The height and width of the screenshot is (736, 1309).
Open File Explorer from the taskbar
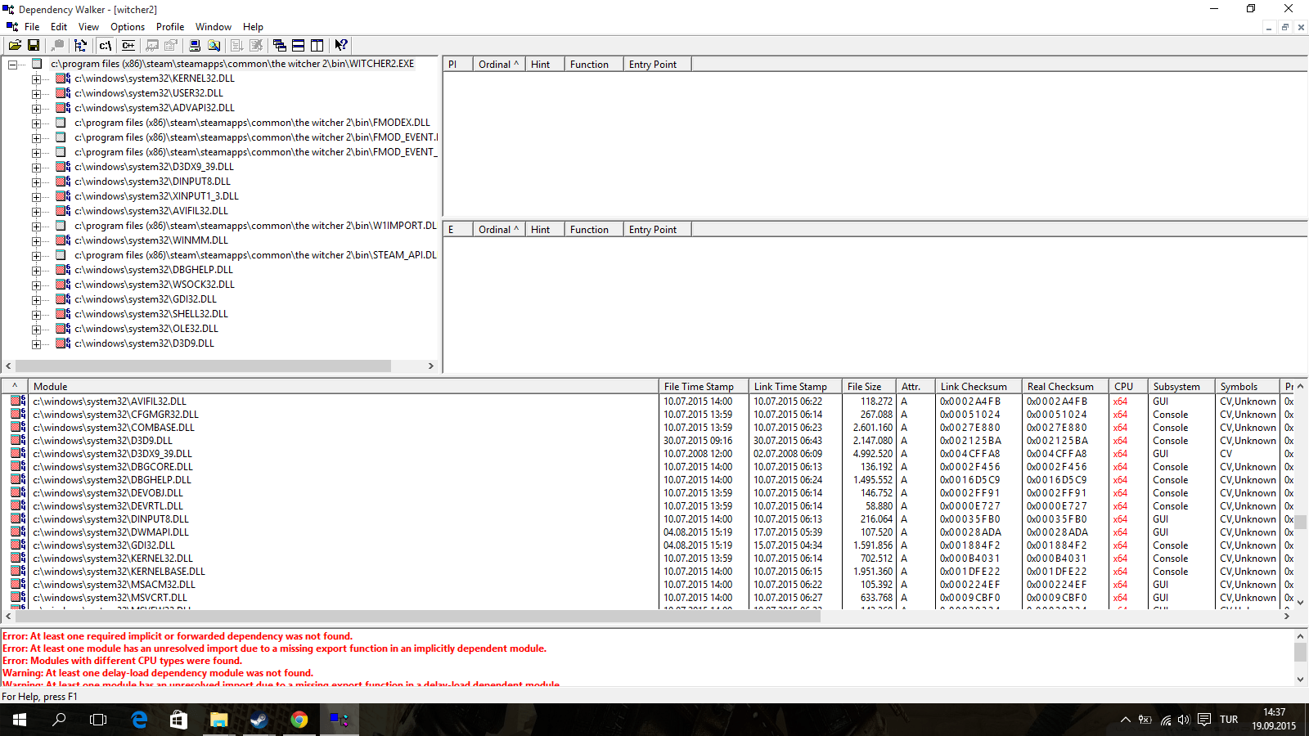click(x=218, y=720)
